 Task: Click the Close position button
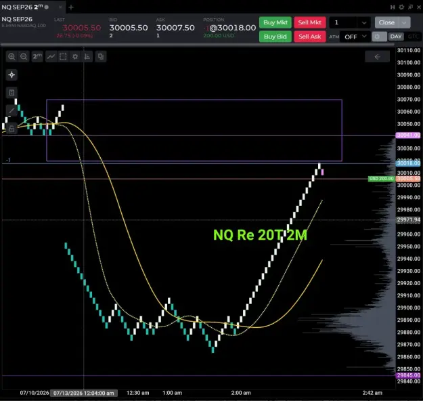pyautogui.click(x=386, y=22)
